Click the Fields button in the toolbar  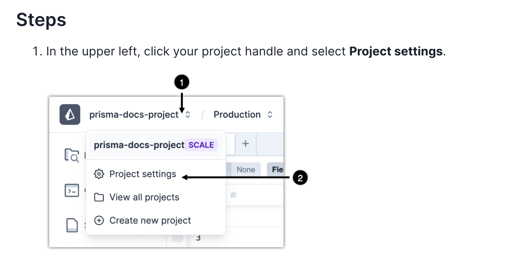(278, 169)
